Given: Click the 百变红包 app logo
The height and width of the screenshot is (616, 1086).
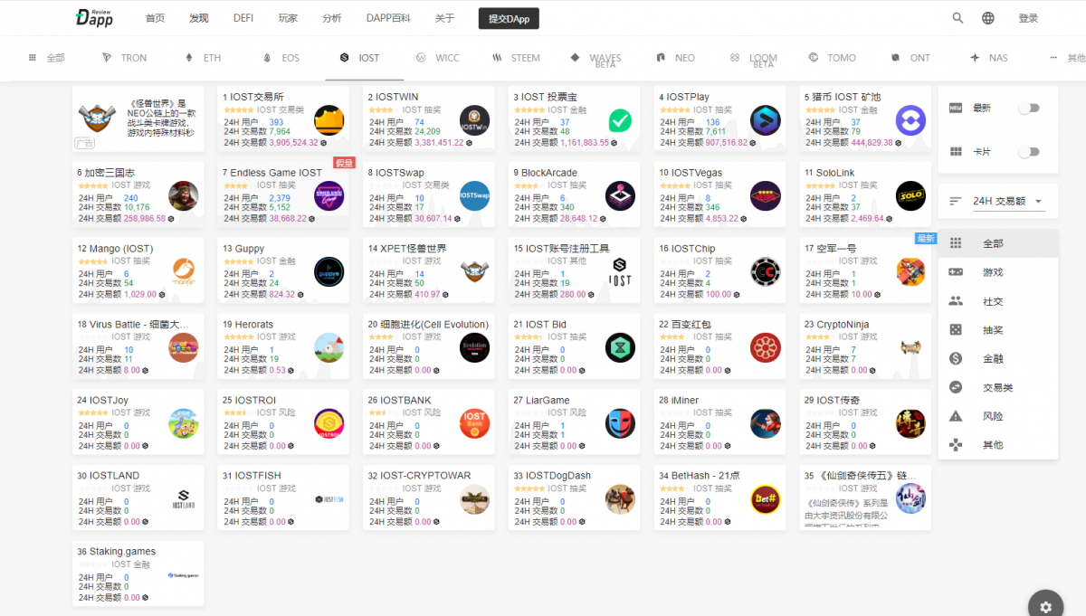Looking at the screenshot, I should coord(766,347).
